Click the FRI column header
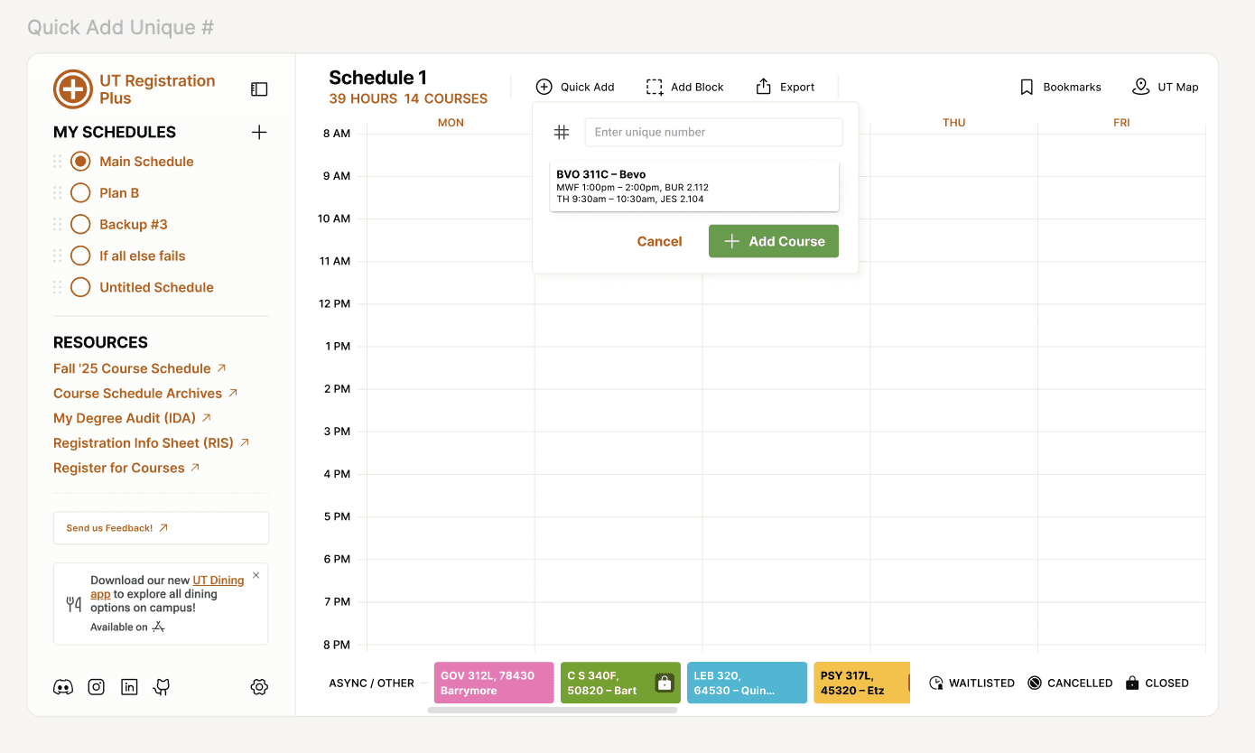 point(1121,123)
